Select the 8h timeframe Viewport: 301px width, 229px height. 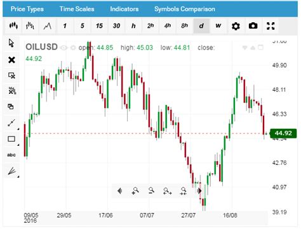coord(184,26)
